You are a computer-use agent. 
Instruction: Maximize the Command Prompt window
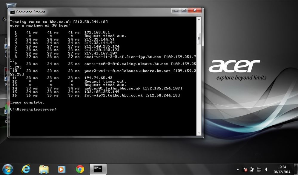pos(184,10)
